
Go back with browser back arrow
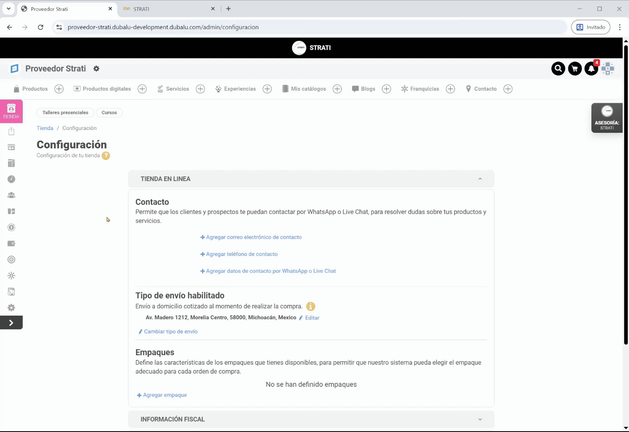point(10,27)
